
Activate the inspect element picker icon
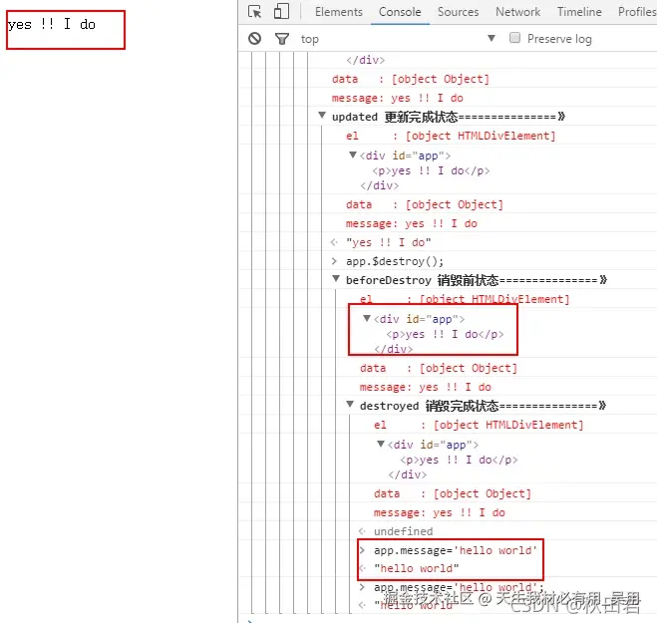click(x=255, y=12)
